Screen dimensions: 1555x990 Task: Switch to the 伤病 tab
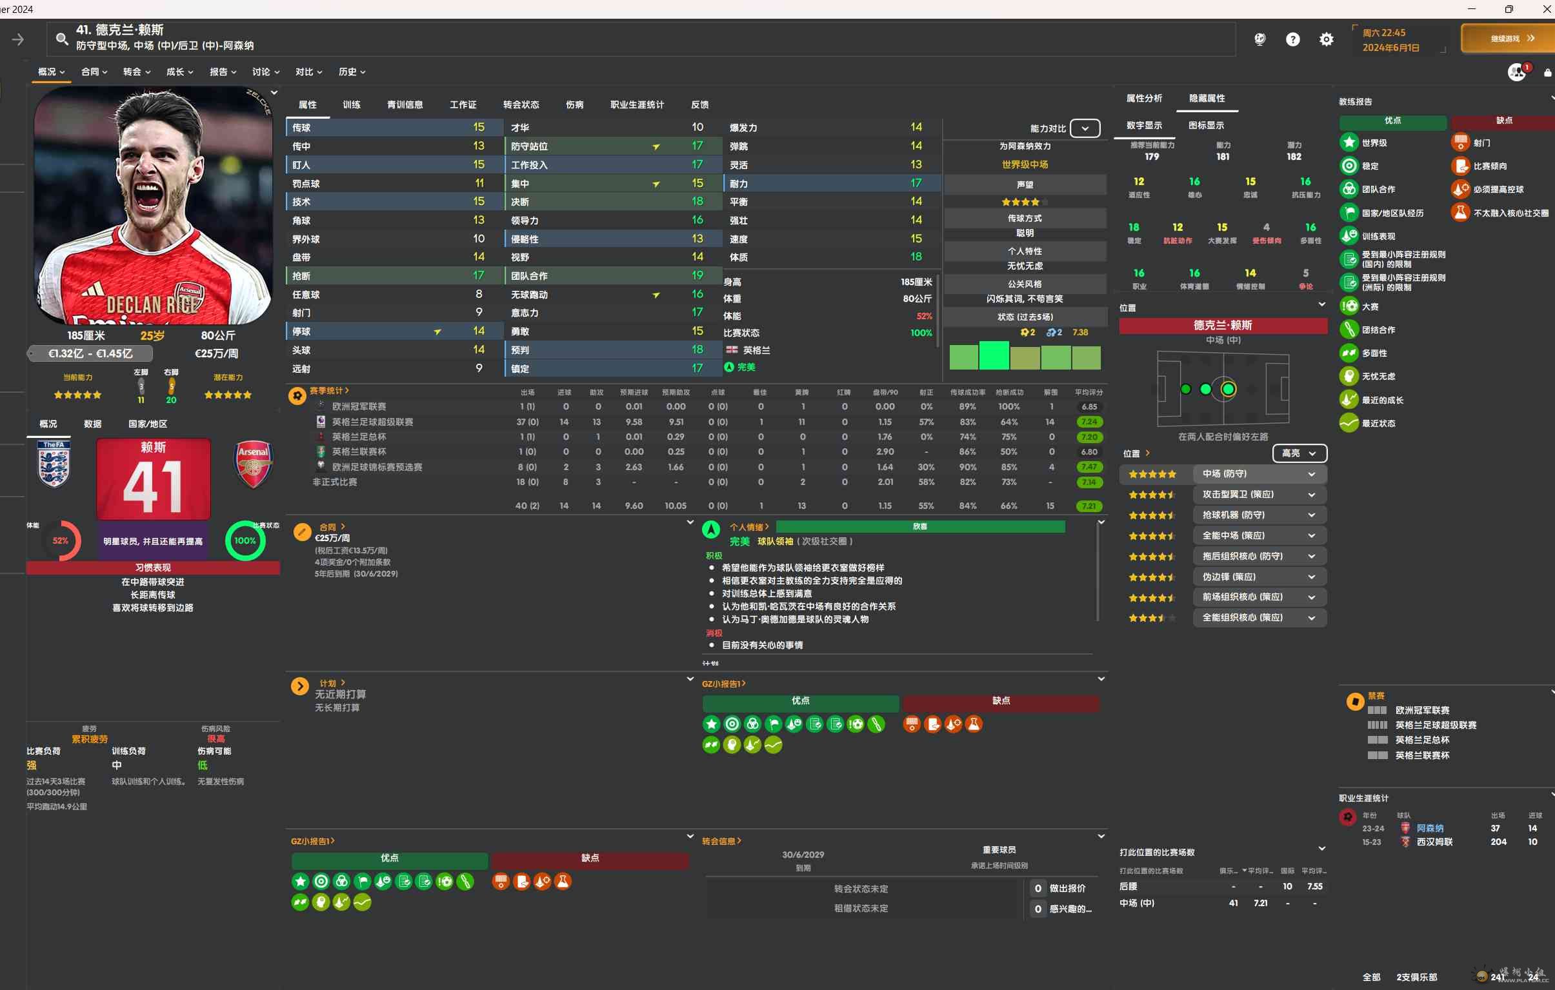(x=574, y=104)
